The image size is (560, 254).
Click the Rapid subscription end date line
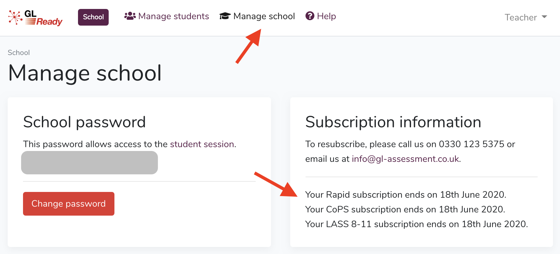406,195
